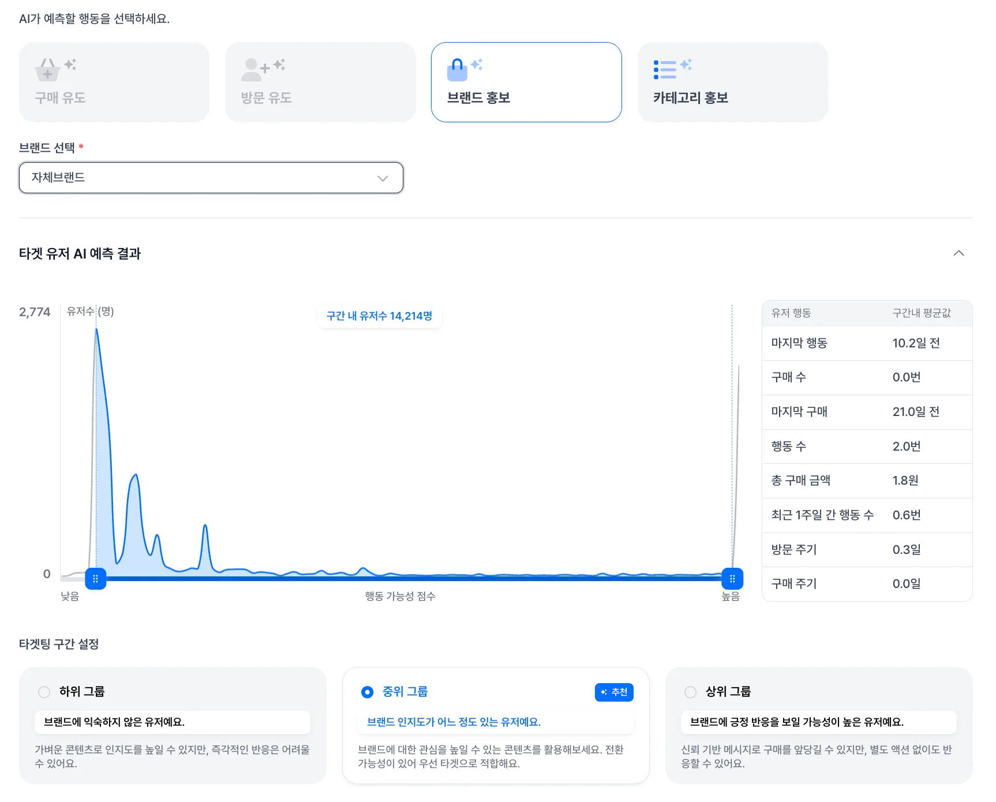
Task: Switch to the 구매 유도 option
Action: coord(114,82)
